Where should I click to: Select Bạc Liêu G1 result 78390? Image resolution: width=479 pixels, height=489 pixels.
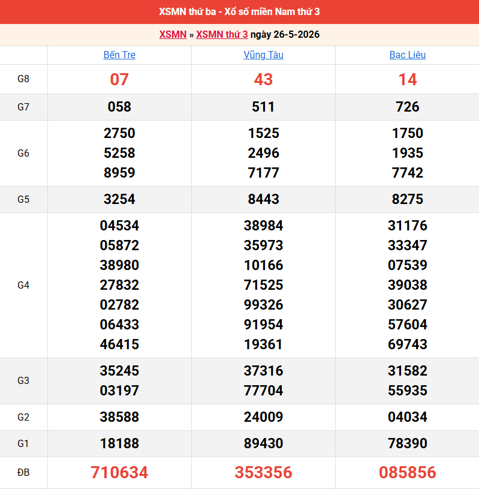coord(407,443)
